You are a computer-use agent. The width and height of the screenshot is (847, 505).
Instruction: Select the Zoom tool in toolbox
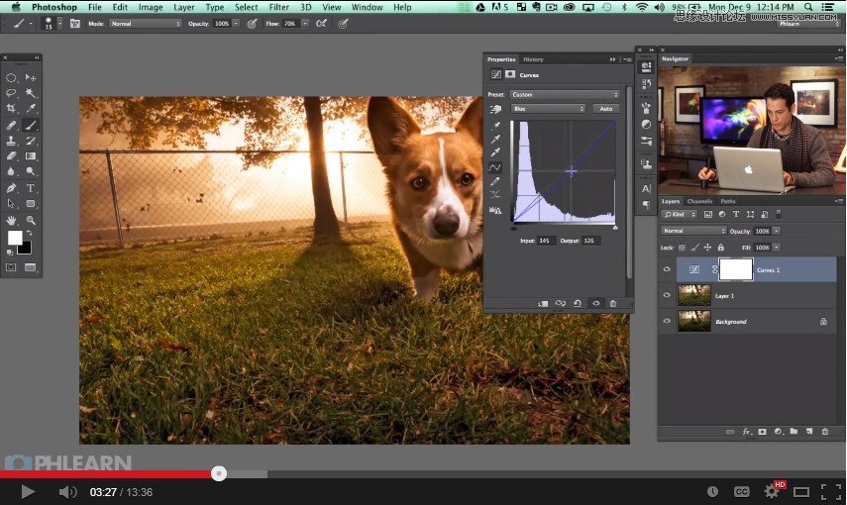(31, 220)
